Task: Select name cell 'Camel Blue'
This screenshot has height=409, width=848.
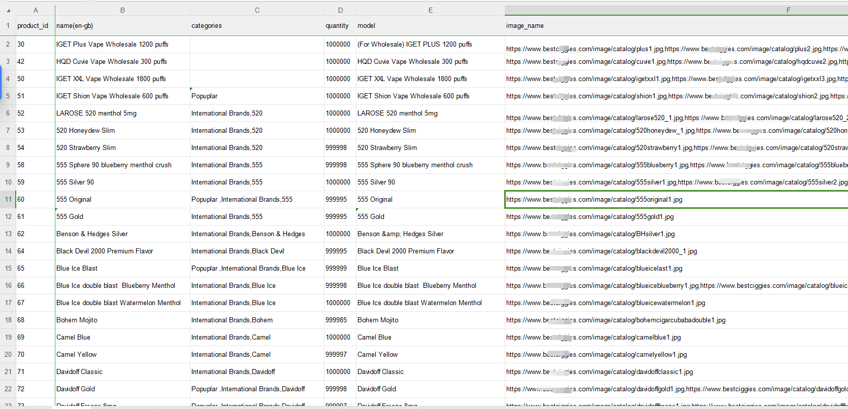Action: (x=122, y=337)
